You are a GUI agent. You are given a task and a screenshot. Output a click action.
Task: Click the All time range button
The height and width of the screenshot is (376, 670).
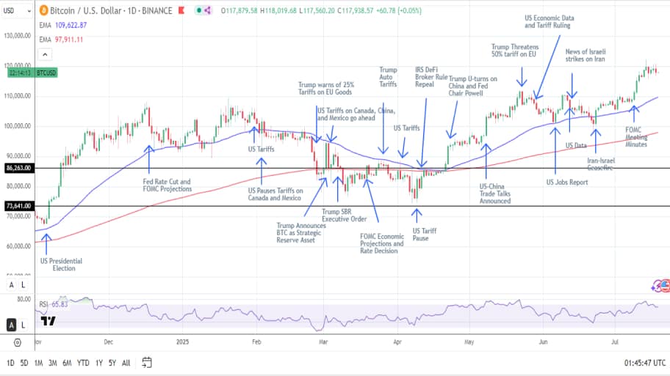click(126, 363)
